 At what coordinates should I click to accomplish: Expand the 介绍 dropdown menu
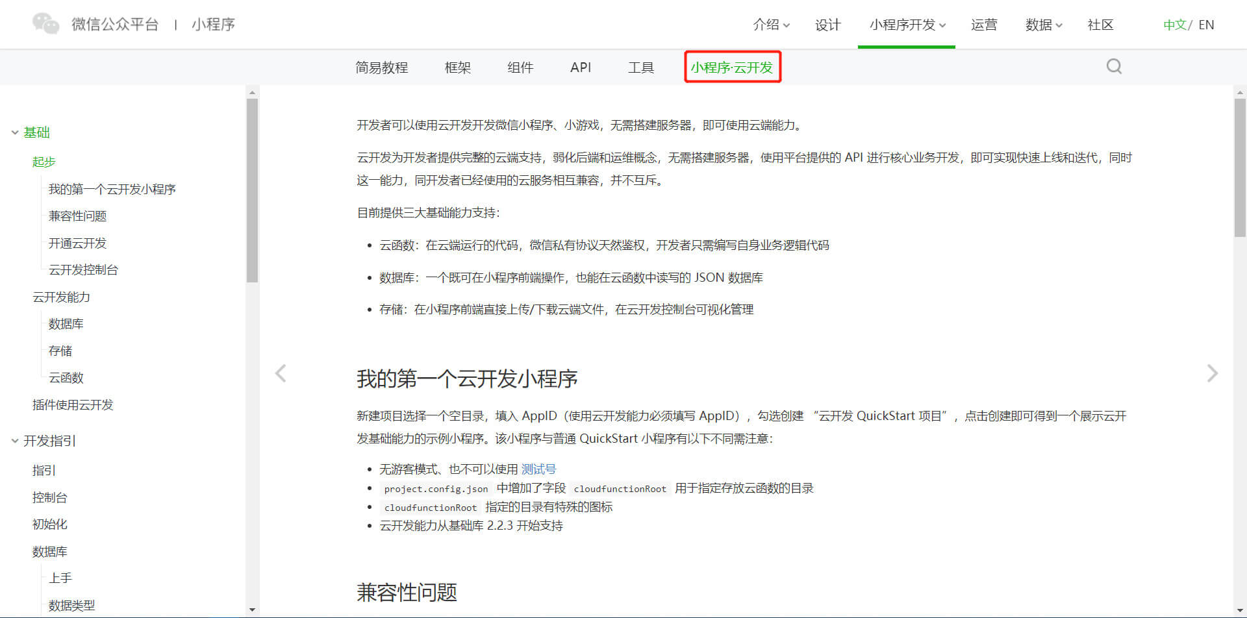point(771,25)
